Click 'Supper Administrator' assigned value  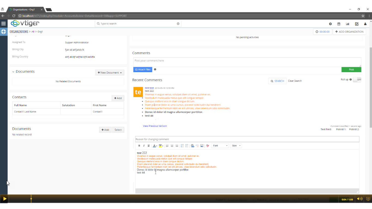(x=77, y=43)
